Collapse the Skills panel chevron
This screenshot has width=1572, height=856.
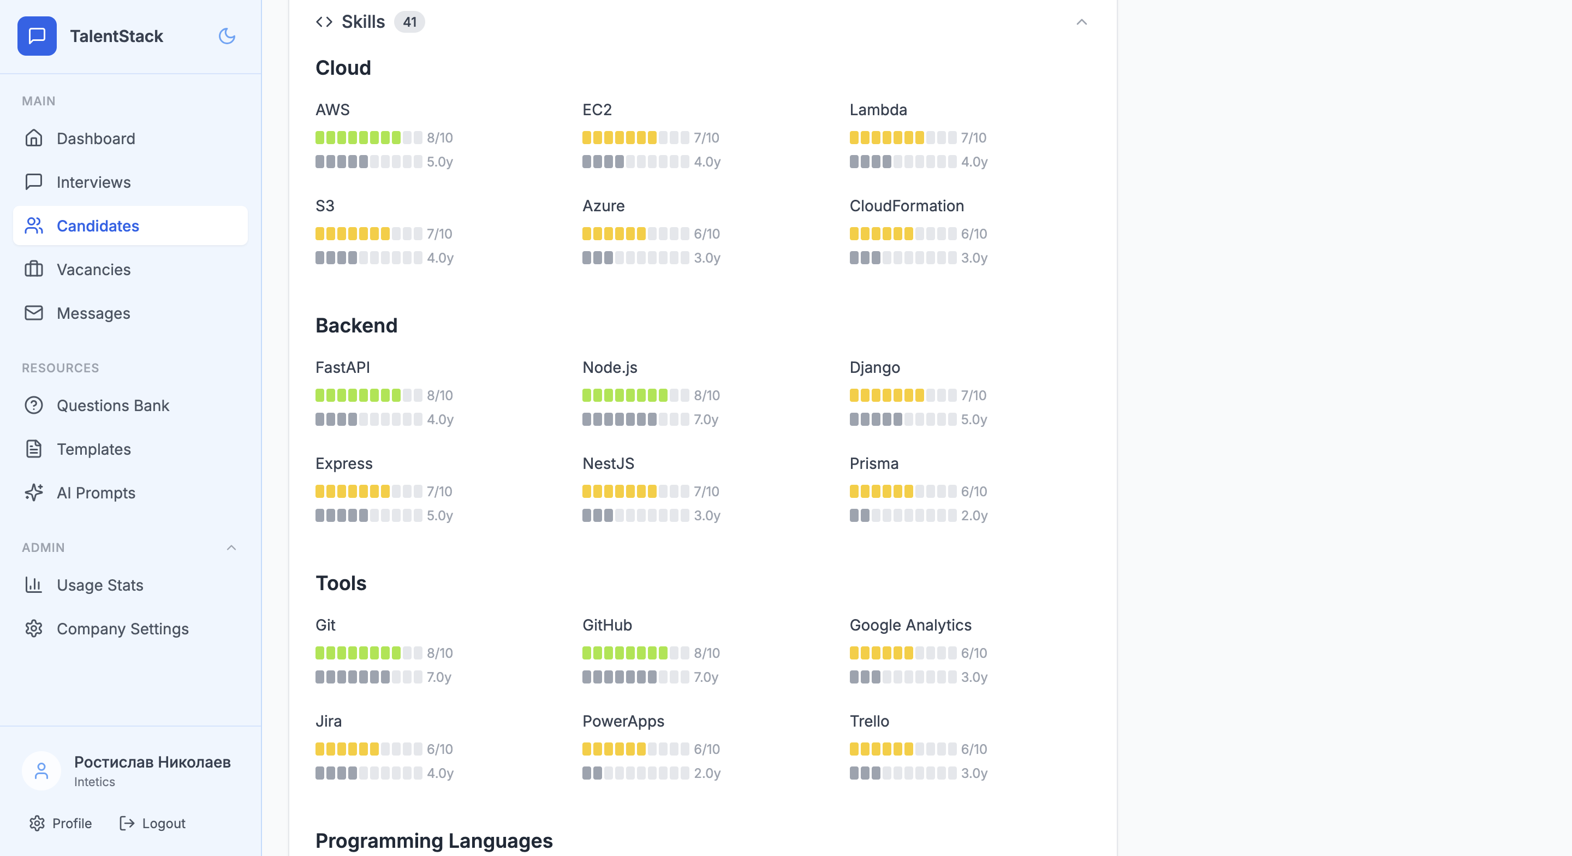(x=1081, y=22)
